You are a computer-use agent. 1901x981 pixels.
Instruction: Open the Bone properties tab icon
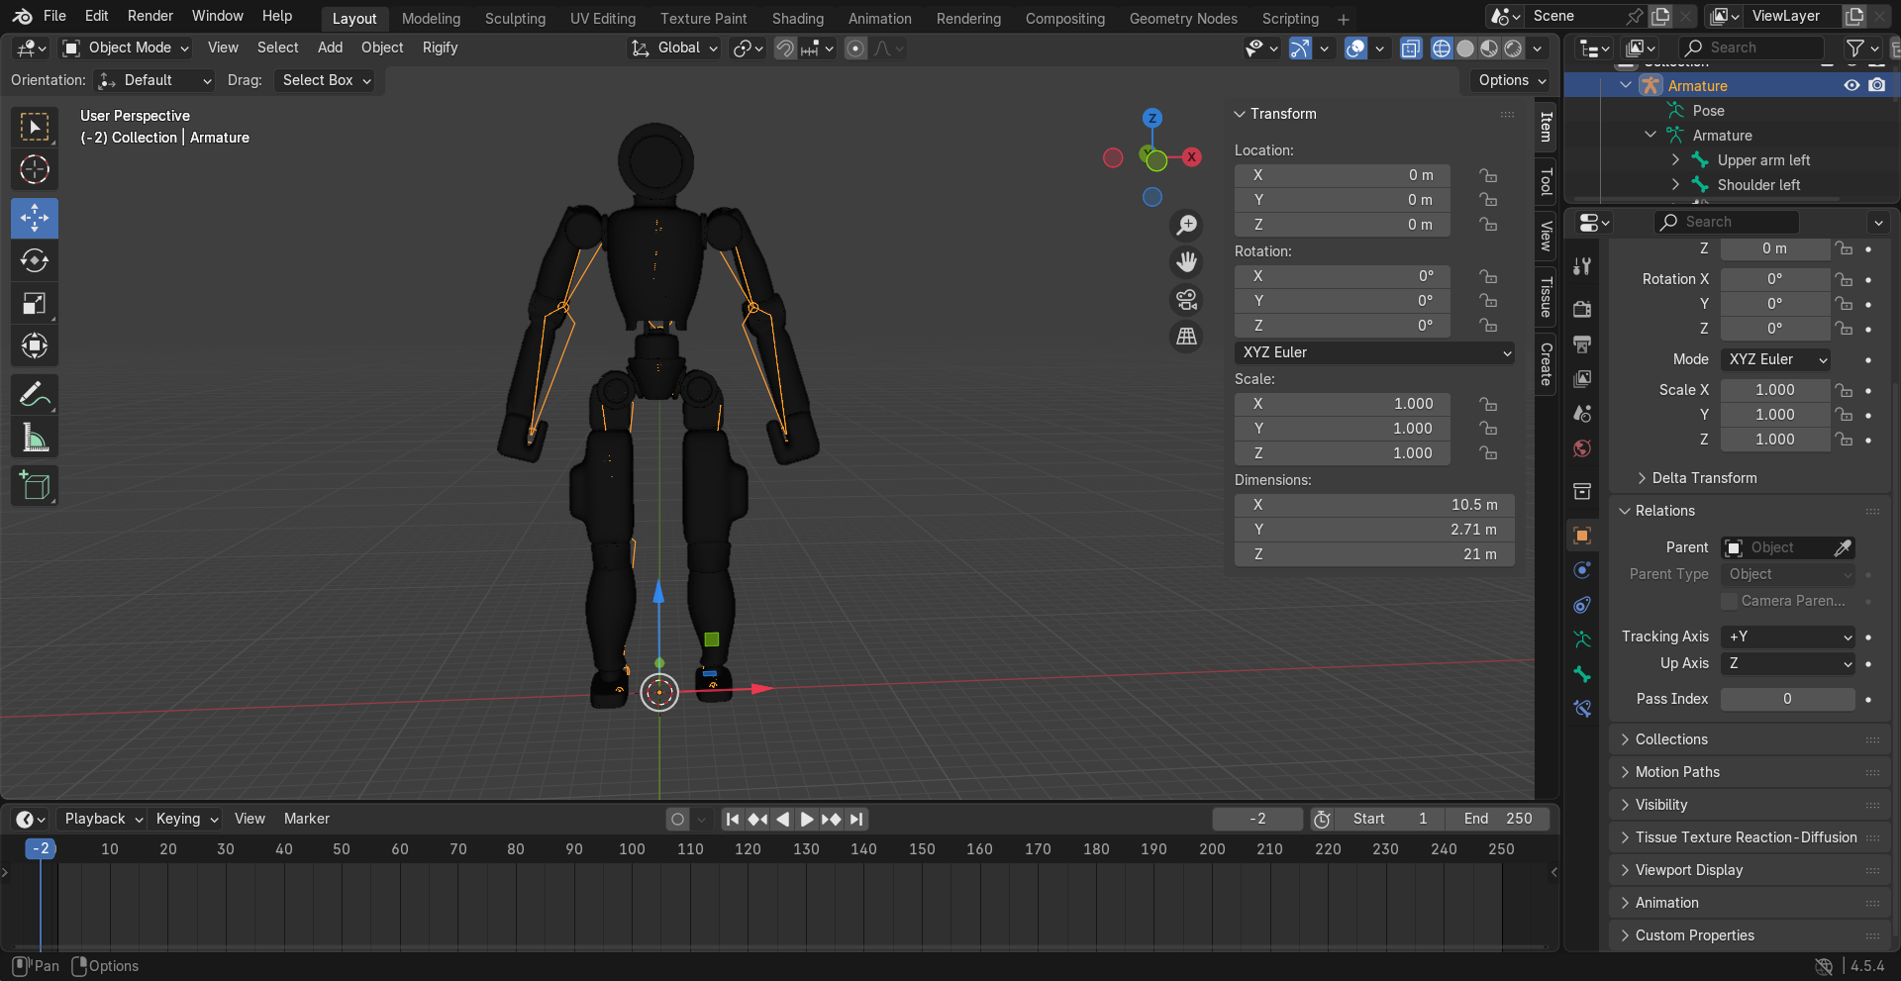pyautogui.click(x=1582, y=674)
